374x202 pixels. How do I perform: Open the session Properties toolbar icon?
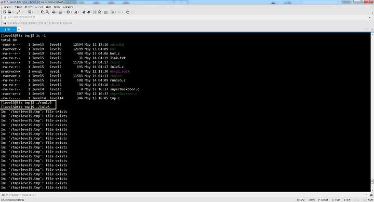tap(29, 12)
